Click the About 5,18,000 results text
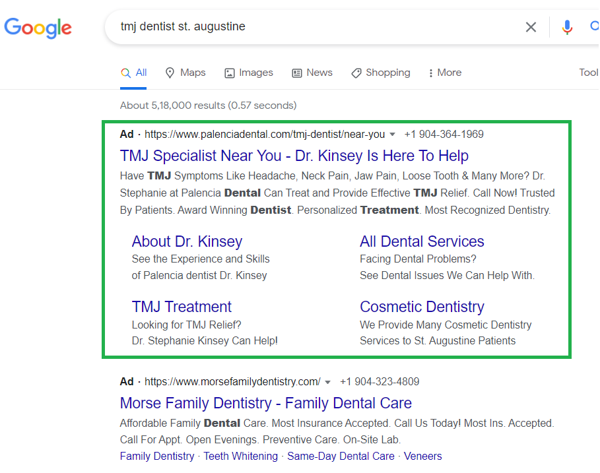Screen dimensions: 600x473 pyautogui.click(x=208, y=106)
